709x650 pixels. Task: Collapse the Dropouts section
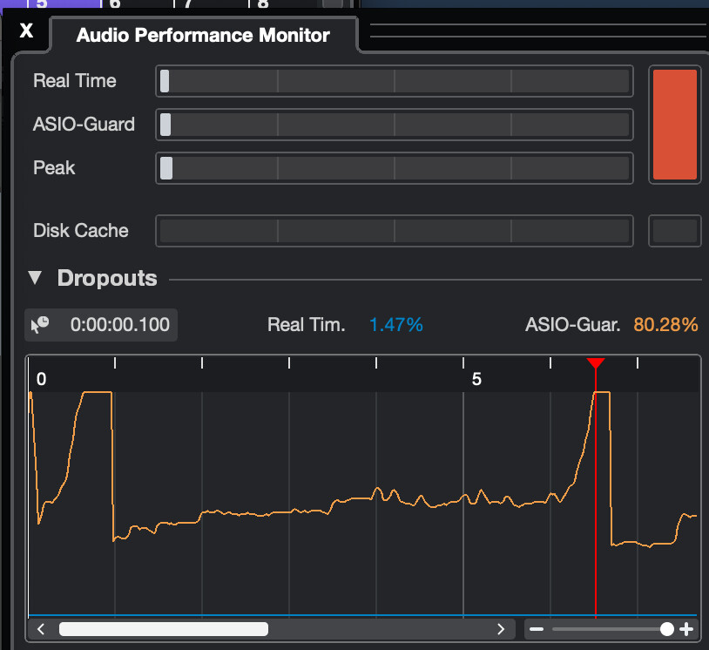point(35,277)
